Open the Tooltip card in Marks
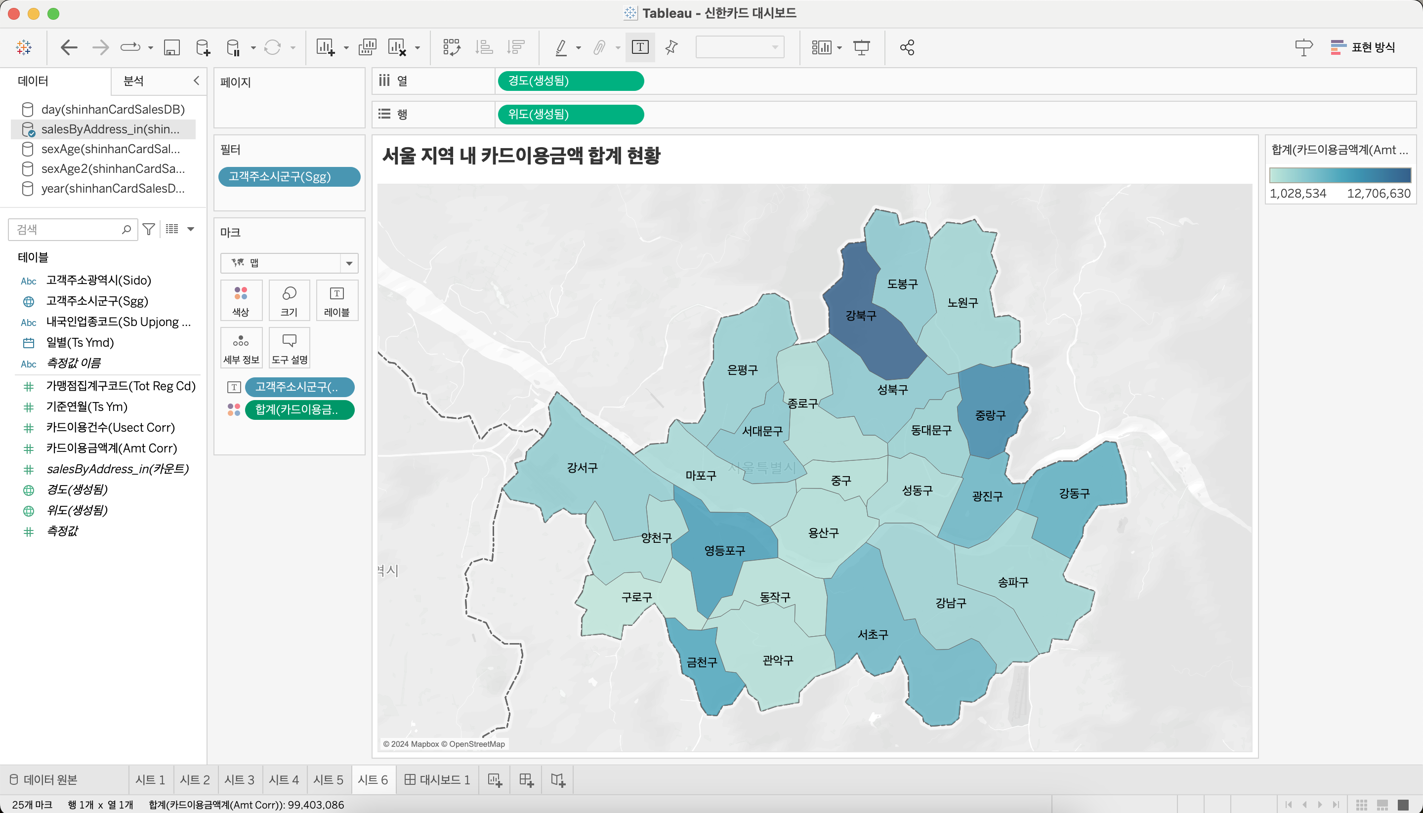 click(x=289, y=348)
